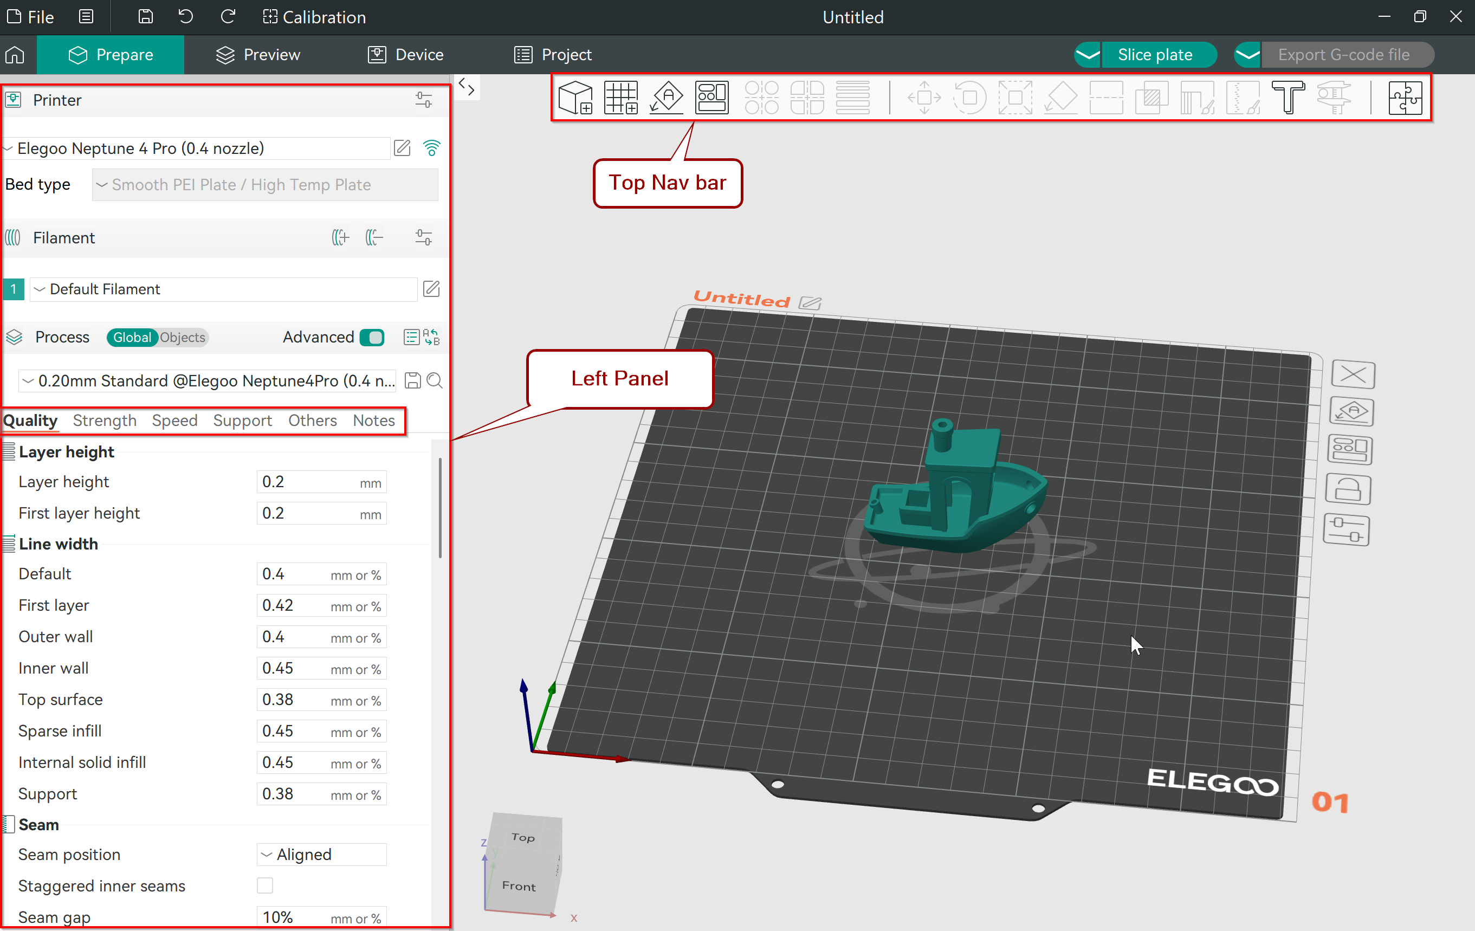Image resolution: width=1475 pixels, height=931 pixels.
Task: Click the Prepare tab button
Action: [x=110, y=55]
